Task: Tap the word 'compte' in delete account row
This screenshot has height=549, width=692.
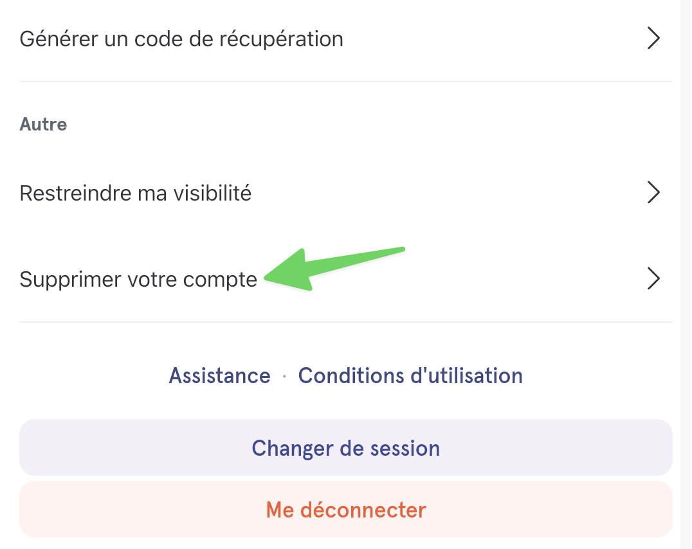Action: [x=220, y=280]
